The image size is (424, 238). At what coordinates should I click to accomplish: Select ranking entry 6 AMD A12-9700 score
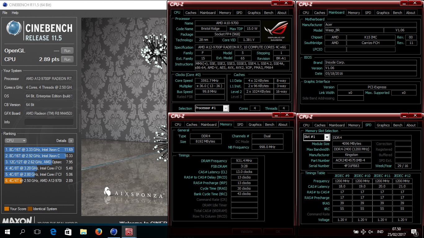click(x=39, y=181)
